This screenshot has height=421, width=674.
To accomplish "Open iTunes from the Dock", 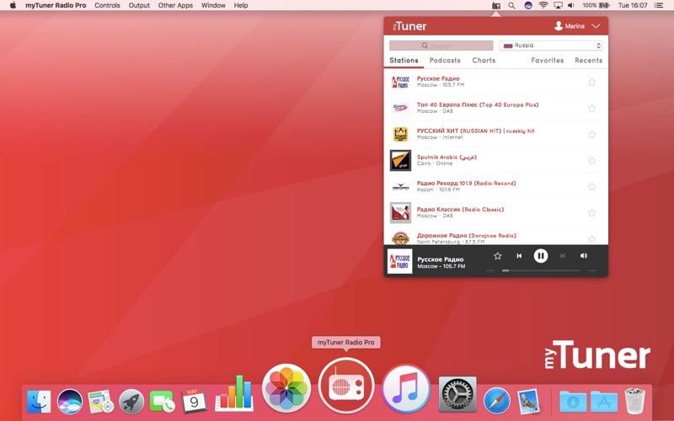I will pos(406,388).
